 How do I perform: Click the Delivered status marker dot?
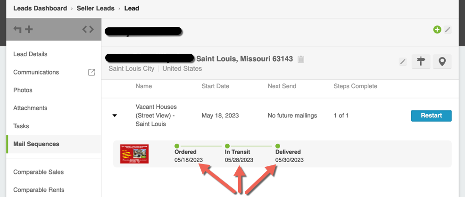[x=278, y=146]
